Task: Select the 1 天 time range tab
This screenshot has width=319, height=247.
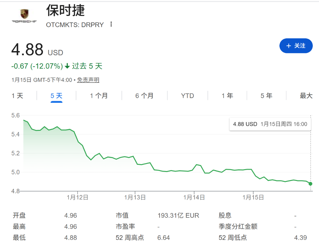Action: pos(17,96)
